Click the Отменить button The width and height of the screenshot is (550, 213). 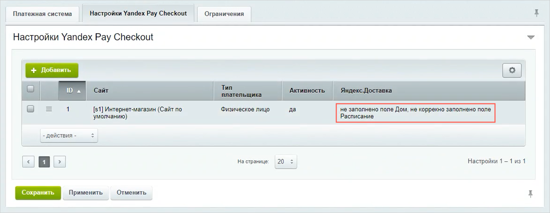131,193
